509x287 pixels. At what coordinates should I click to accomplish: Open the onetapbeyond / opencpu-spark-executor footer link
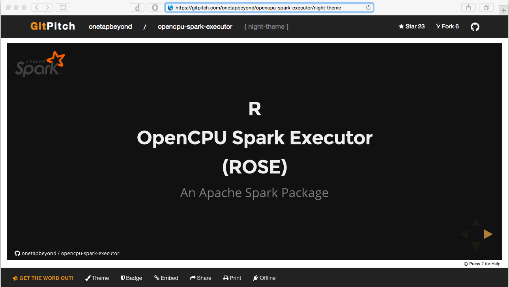(x=67, y=253)
